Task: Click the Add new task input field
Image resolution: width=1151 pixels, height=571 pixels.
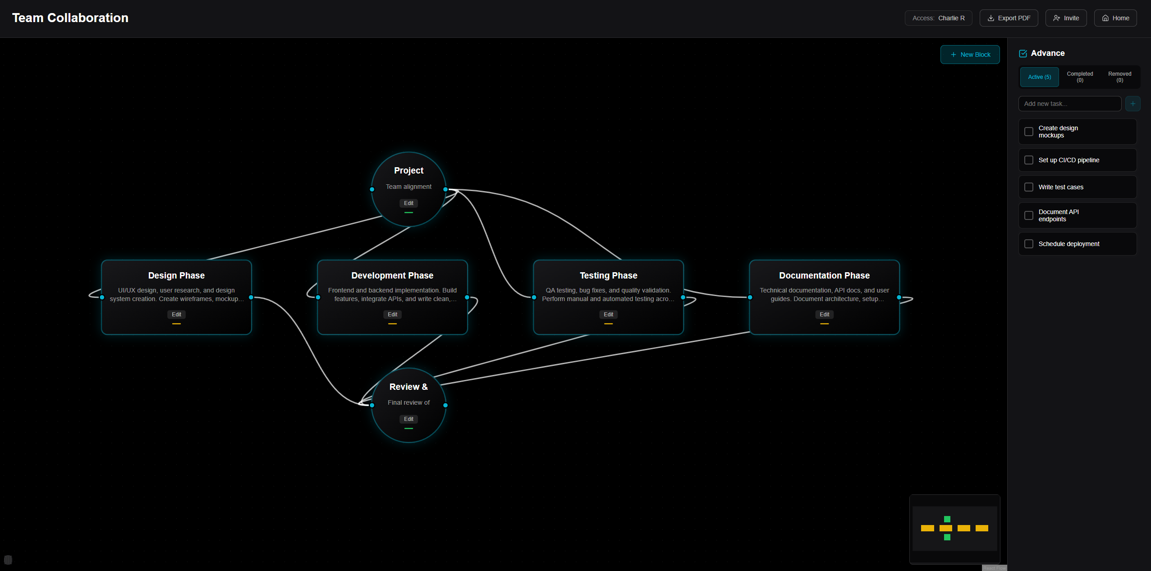Action: click(x=1070, y=103)
